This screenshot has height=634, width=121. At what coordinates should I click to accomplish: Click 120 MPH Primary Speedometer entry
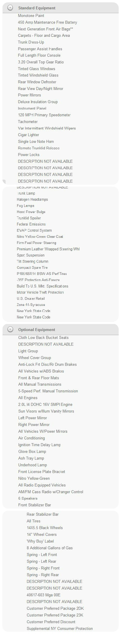coord(45,115)
